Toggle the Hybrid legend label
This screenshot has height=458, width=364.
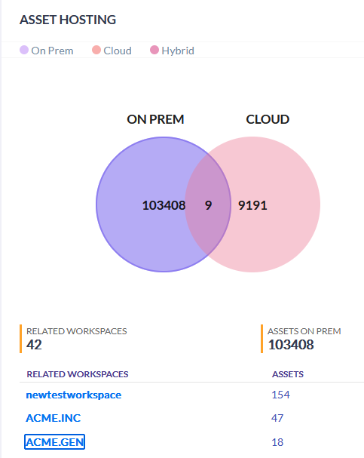[178, 51]
